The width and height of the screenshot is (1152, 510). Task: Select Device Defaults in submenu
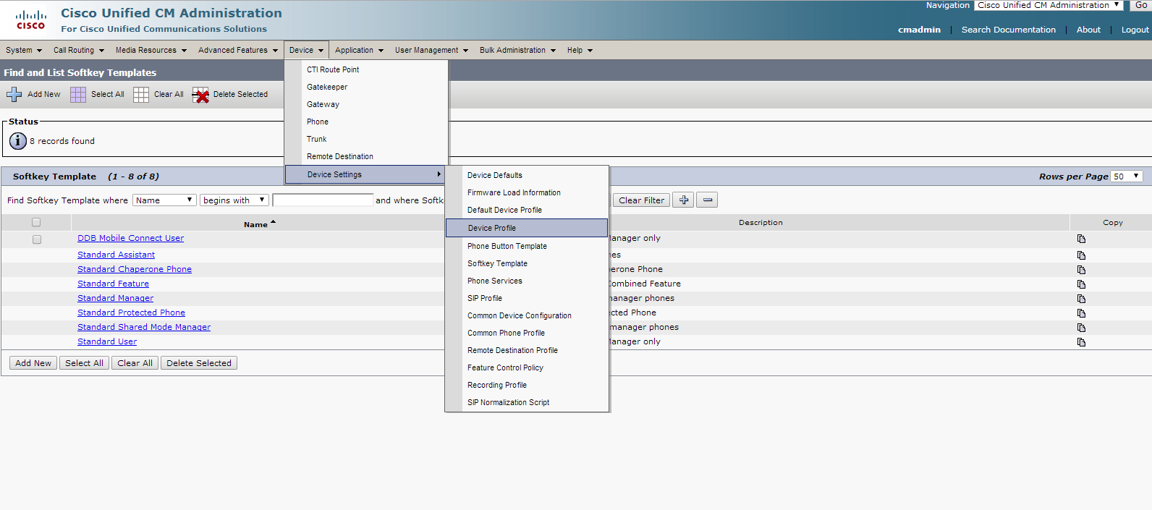click(x=495, y=175)
